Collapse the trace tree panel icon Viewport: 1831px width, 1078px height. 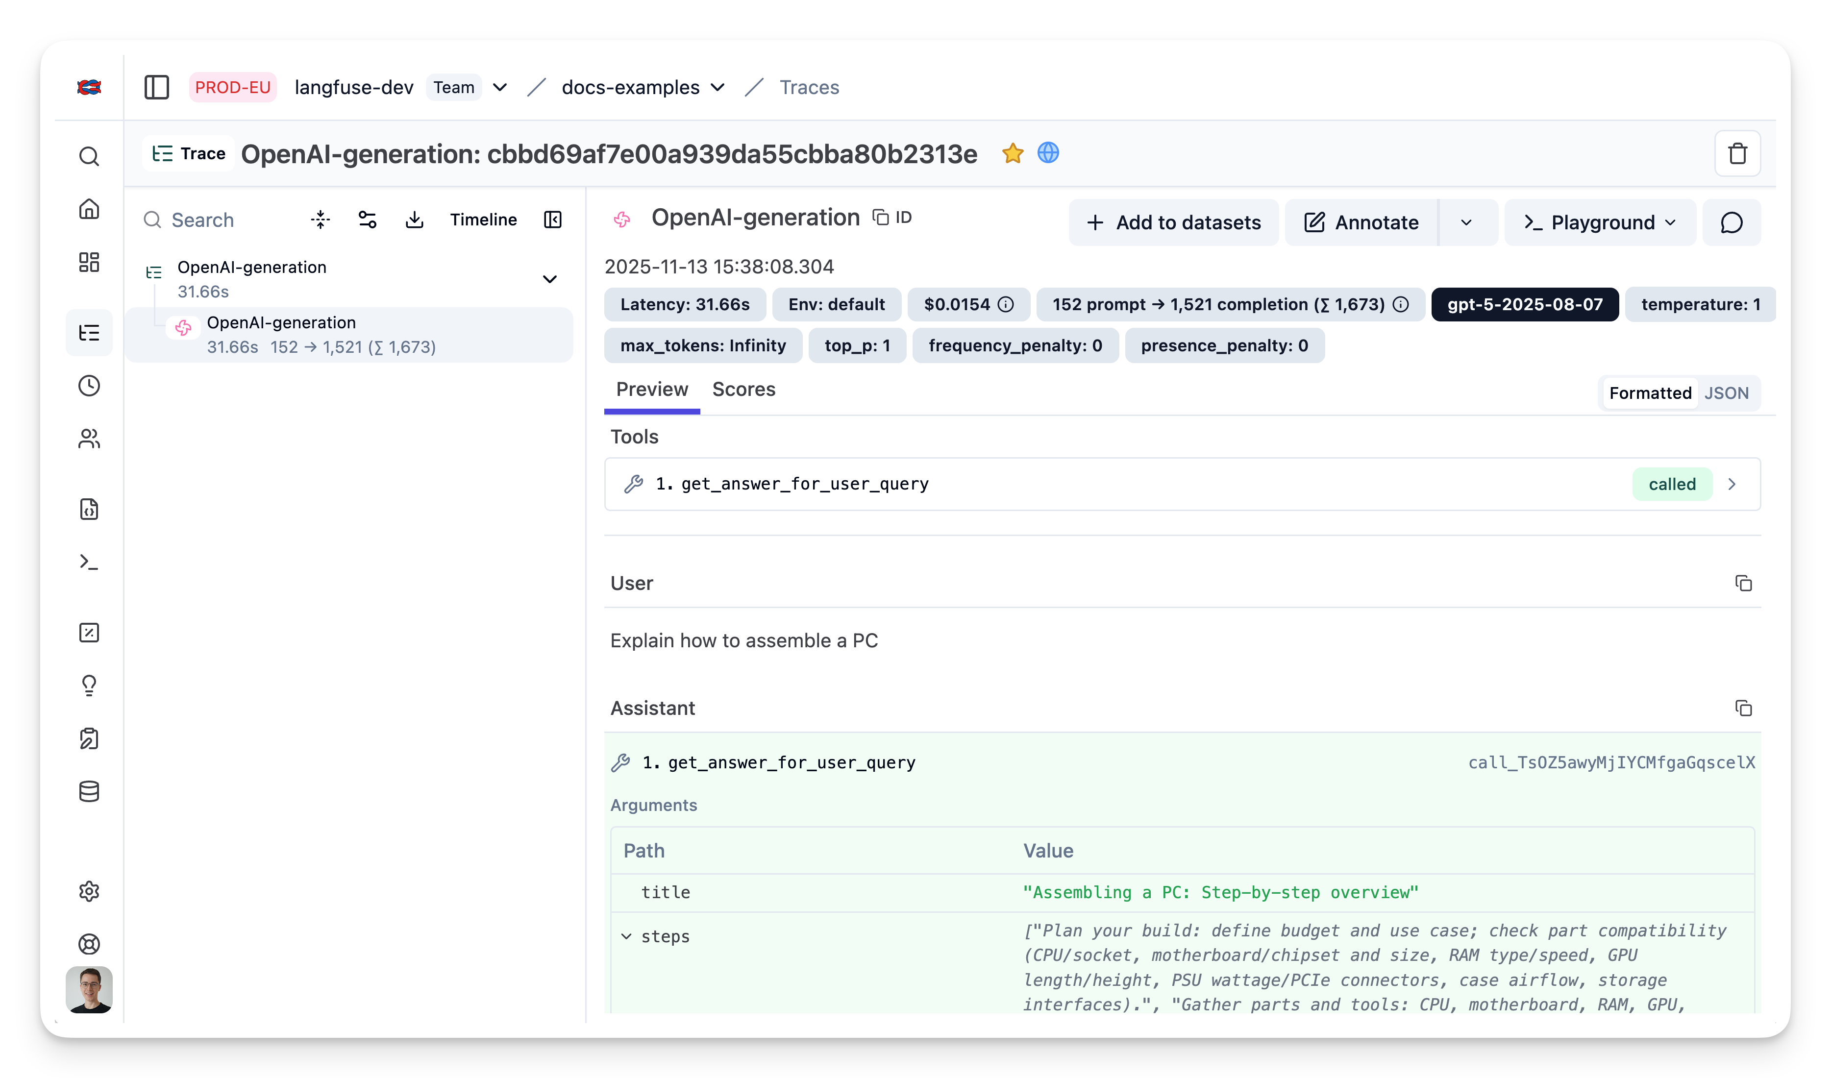pyautogui.click(x=553, y=220)
